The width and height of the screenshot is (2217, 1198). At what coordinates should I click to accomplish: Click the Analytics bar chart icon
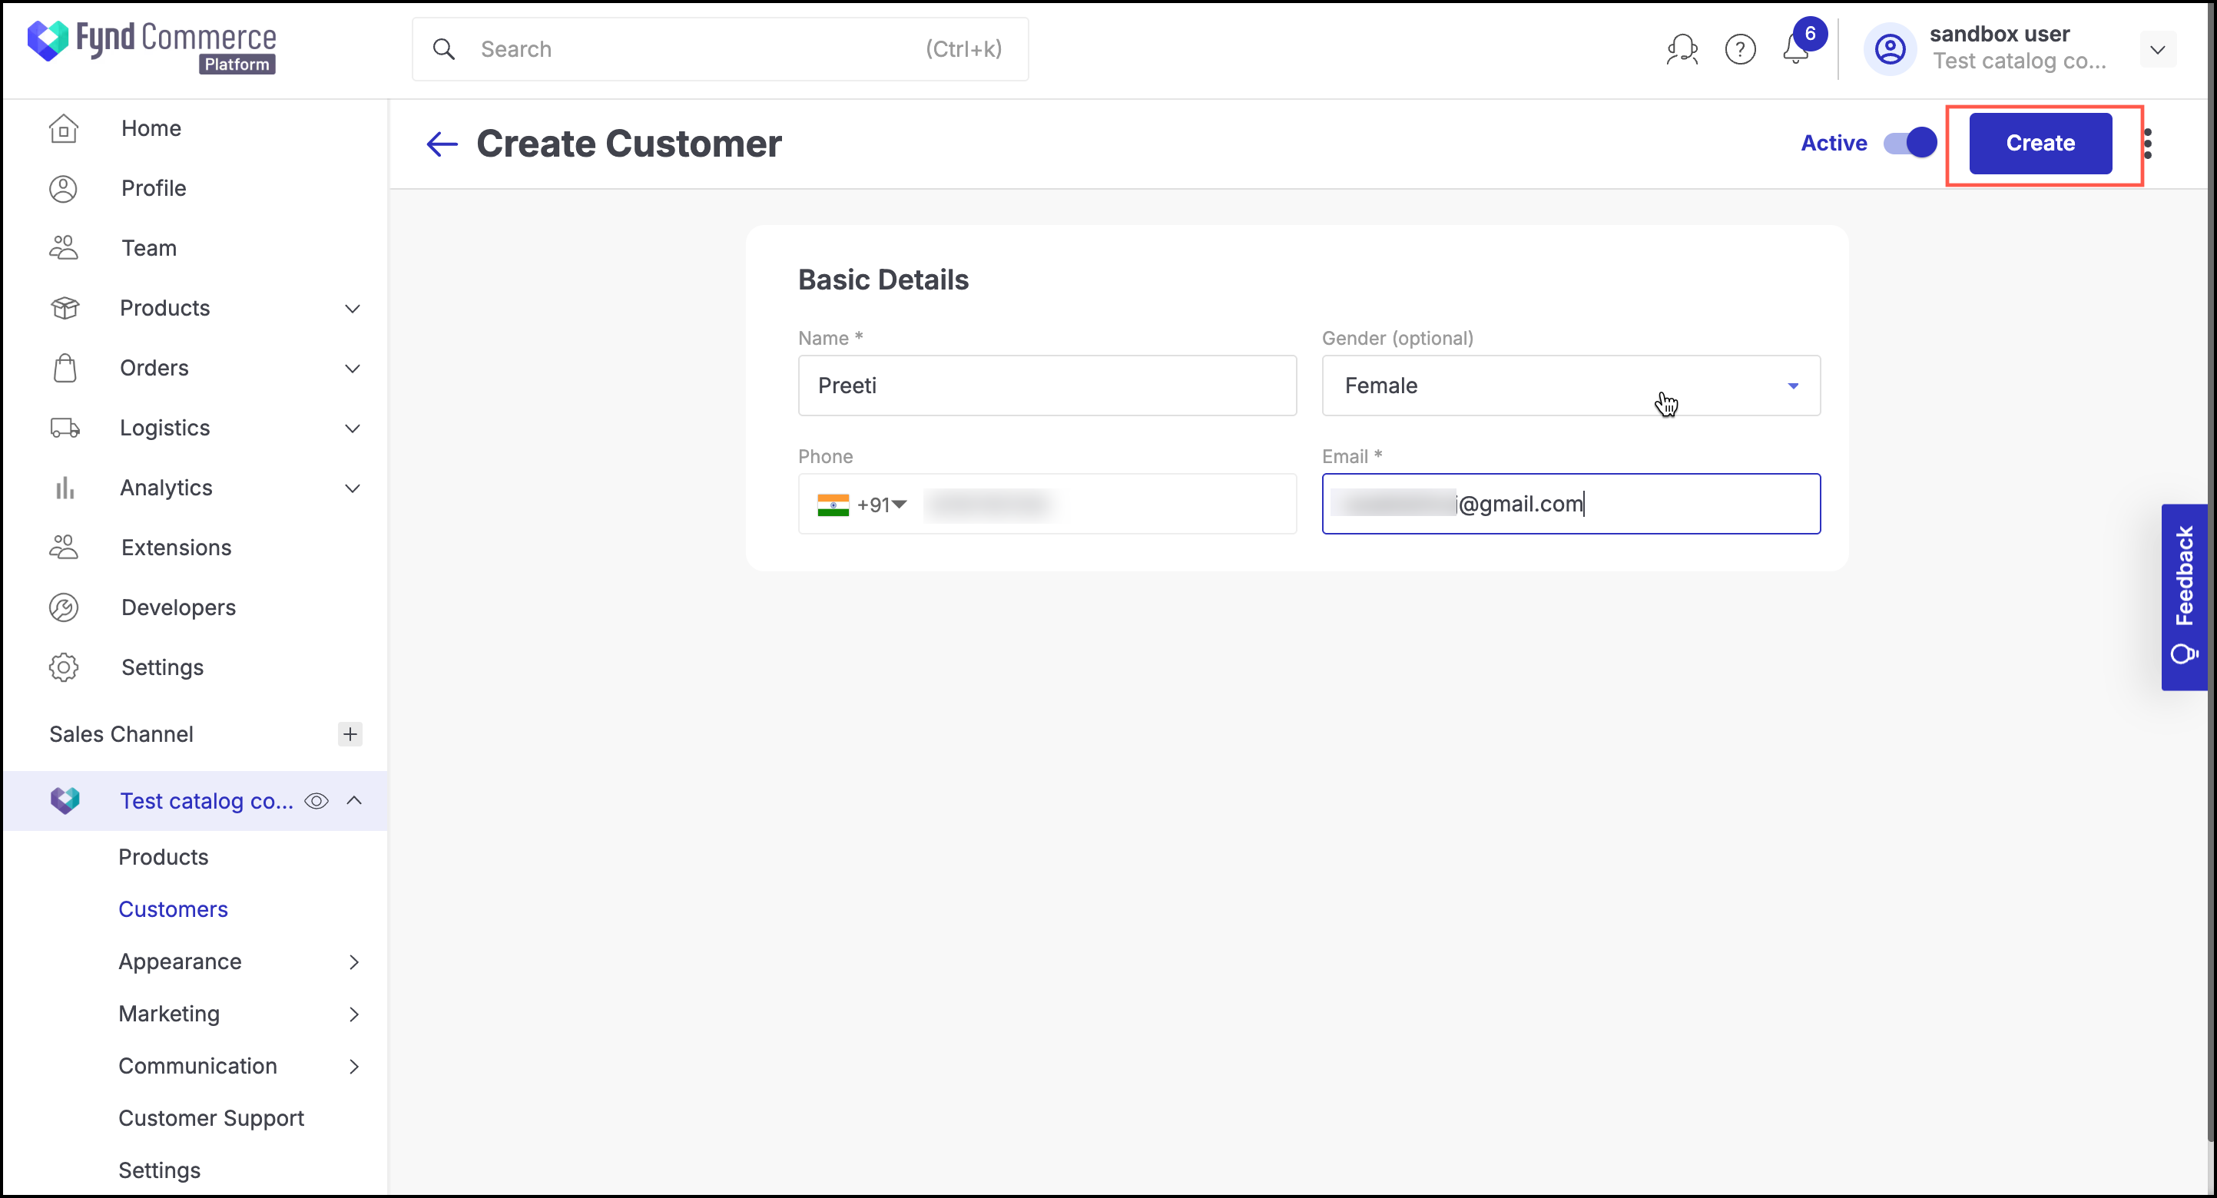coord(65,488)
